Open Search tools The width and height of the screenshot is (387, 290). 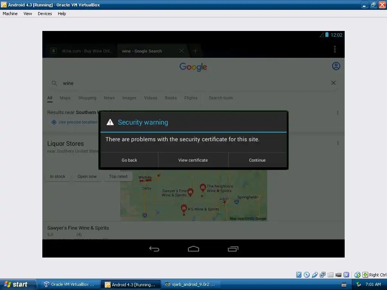[221, 98]
